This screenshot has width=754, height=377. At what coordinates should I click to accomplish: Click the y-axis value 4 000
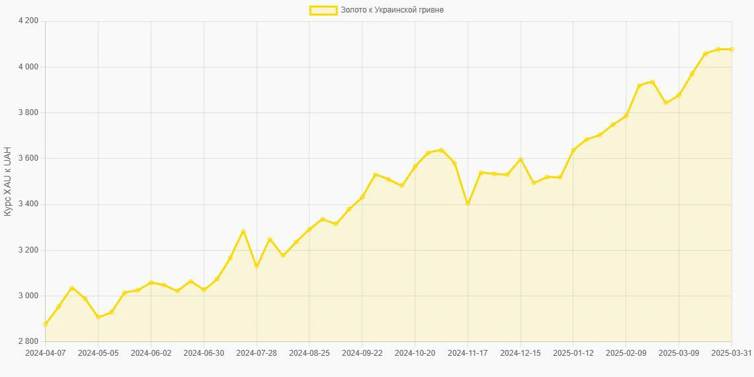coord(28,67)
